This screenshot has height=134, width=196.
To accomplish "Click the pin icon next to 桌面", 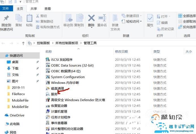I will pos(37,62).
